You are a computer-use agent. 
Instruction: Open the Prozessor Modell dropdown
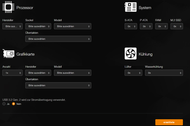coord(73,26)
